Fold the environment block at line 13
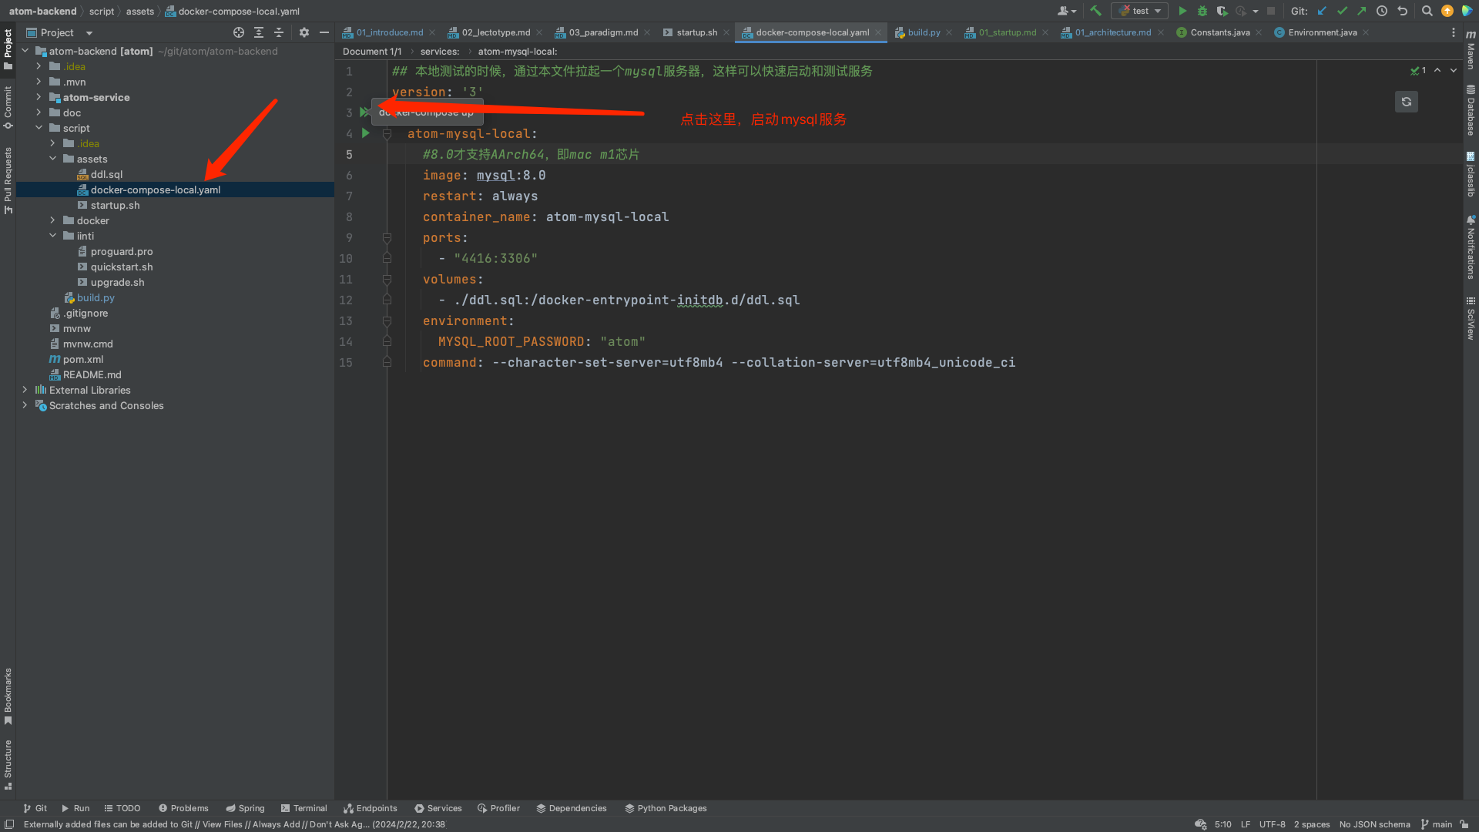 pos(387,321)
